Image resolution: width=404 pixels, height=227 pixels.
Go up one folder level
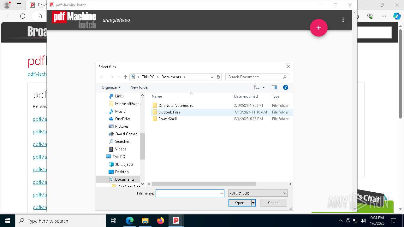click(125, 77)
